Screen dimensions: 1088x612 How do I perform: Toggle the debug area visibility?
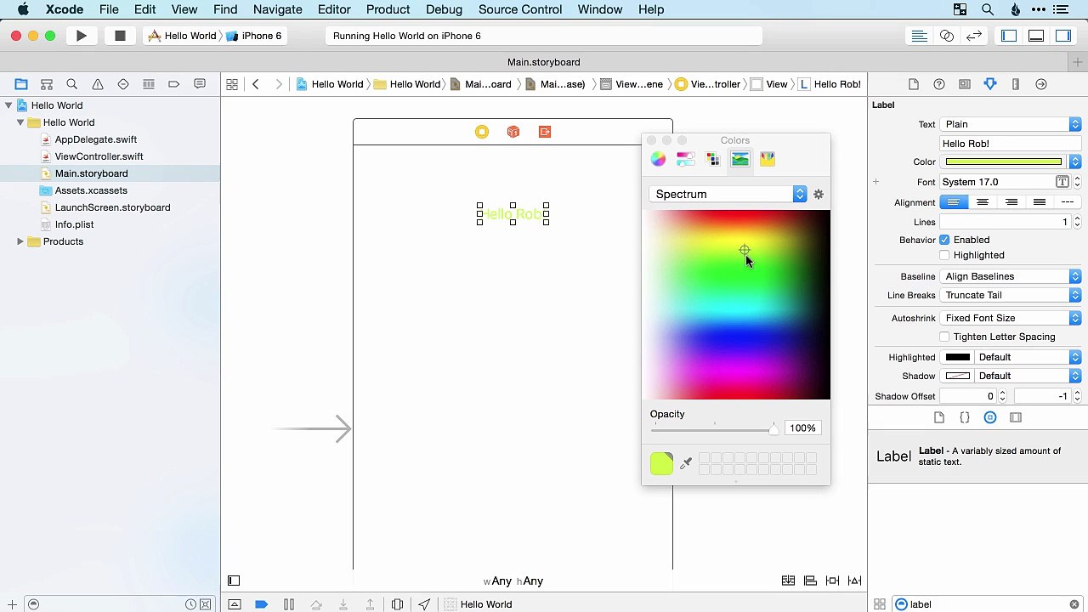pyautogui.click(x=1036, y=36)
